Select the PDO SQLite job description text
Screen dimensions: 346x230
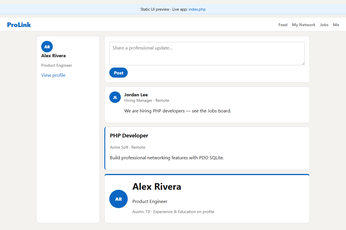[167, 158]
